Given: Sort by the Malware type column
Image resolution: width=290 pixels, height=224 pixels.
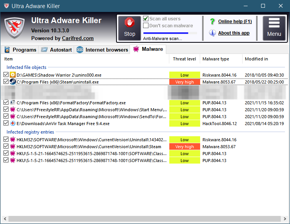Looking at the screenshot, I should pyautogui.click(x=221, y=59).
